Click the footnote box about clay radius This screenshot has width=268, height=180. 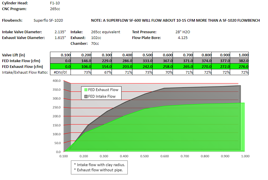[x=99, y=168]
